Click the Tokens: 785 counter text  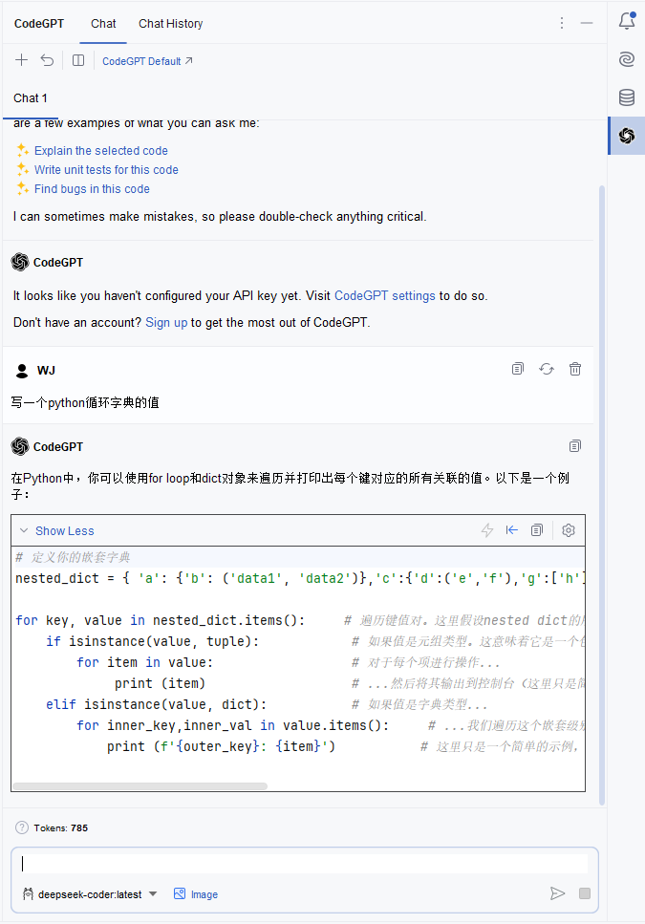pos(60,827)
